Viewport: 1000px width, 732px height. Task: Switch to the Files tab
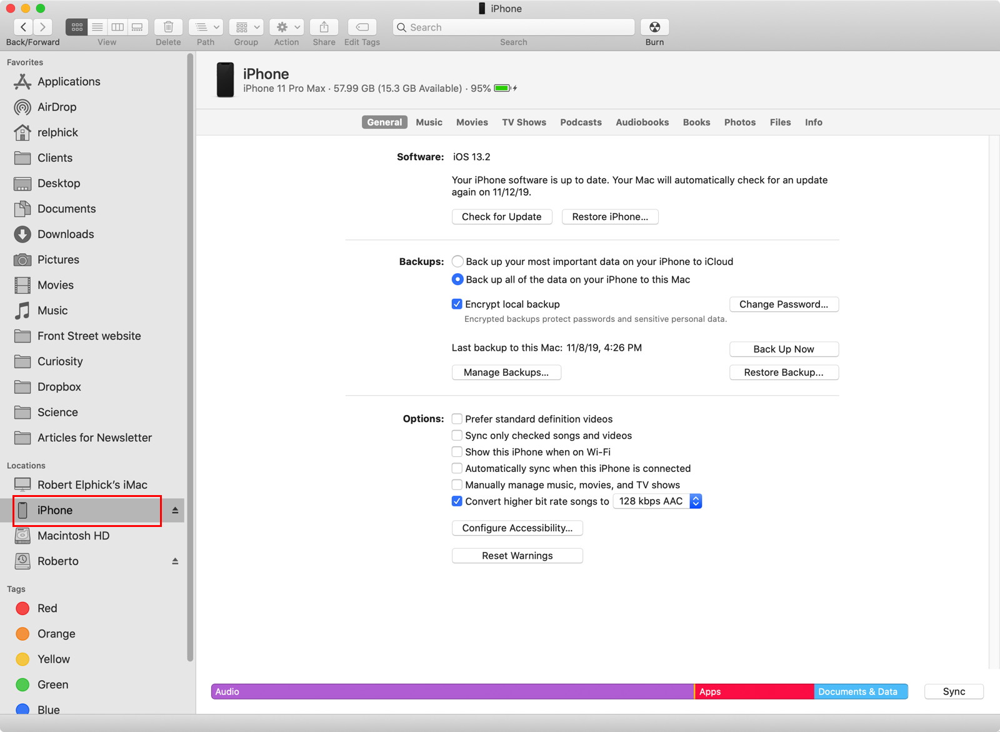point(780,123)
